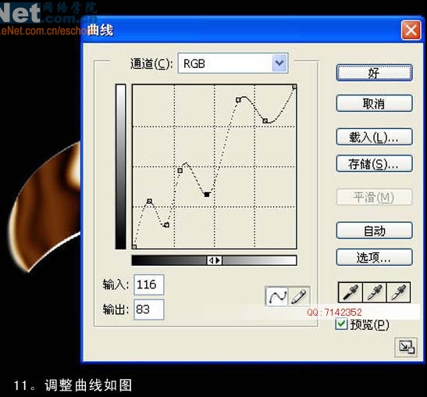Choose the pencil draw-curve tool
Image resolution: width=427 pixels, height=397 pixels.
(299, 296)
